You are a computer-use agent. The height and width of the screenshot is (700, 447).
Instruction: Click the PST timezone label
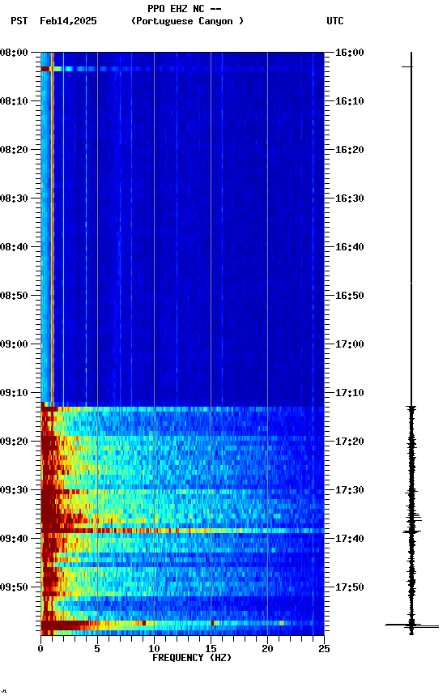point(19,21)
